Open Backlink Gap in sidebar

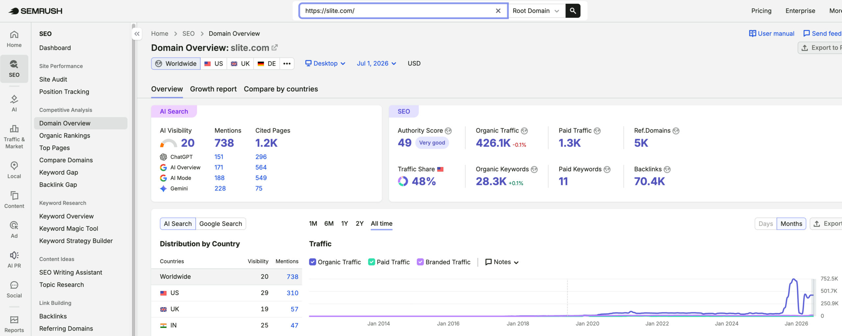(58, 185)
